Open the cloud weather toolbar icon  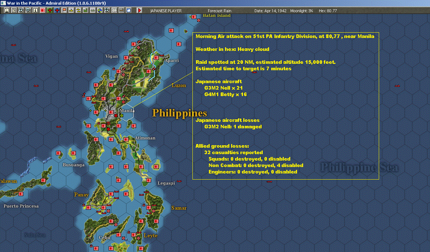[129, 10]
